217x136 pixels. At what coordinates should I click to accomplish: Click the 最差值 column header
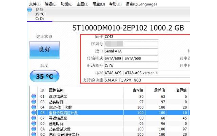pyautogui.click(x=159, y=90)
